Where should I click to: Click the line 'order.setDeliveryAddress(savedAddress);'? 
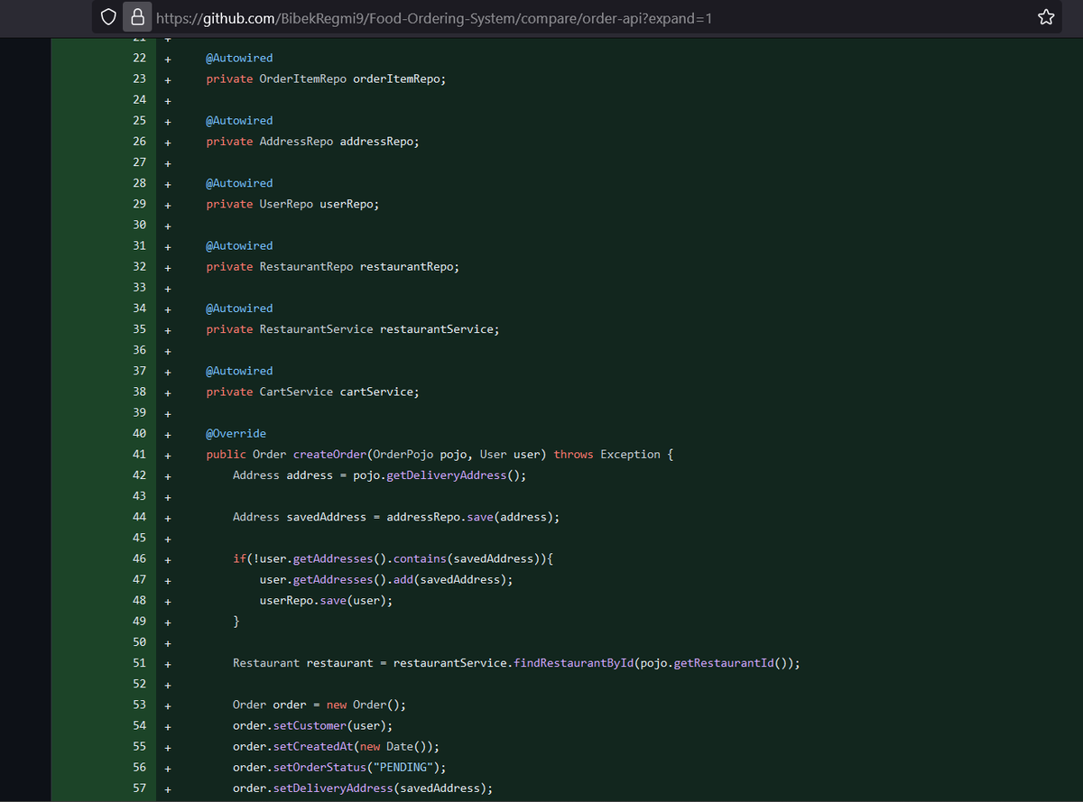coord(363,788)
